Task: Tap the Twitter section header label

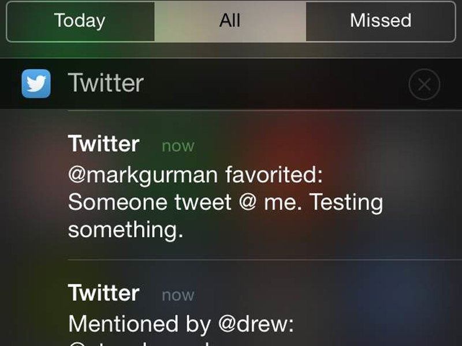Action: tap(106, 83)
